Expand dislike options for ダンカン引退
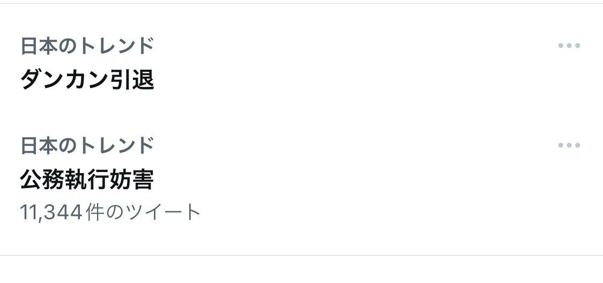 (569, 46)
